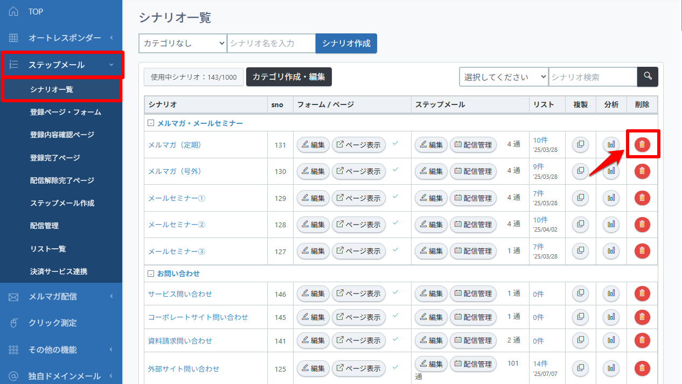Image resolution: width=682 pixels, height=384 pixels.
Task: Duplicate the サービス問い合わせ scenario
Action: [580, 294]
